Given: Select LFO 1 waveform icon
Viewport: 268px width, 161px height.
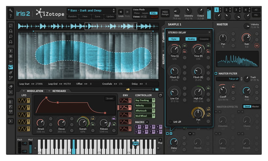Looking at the screenshot, I should coord(22,101).
